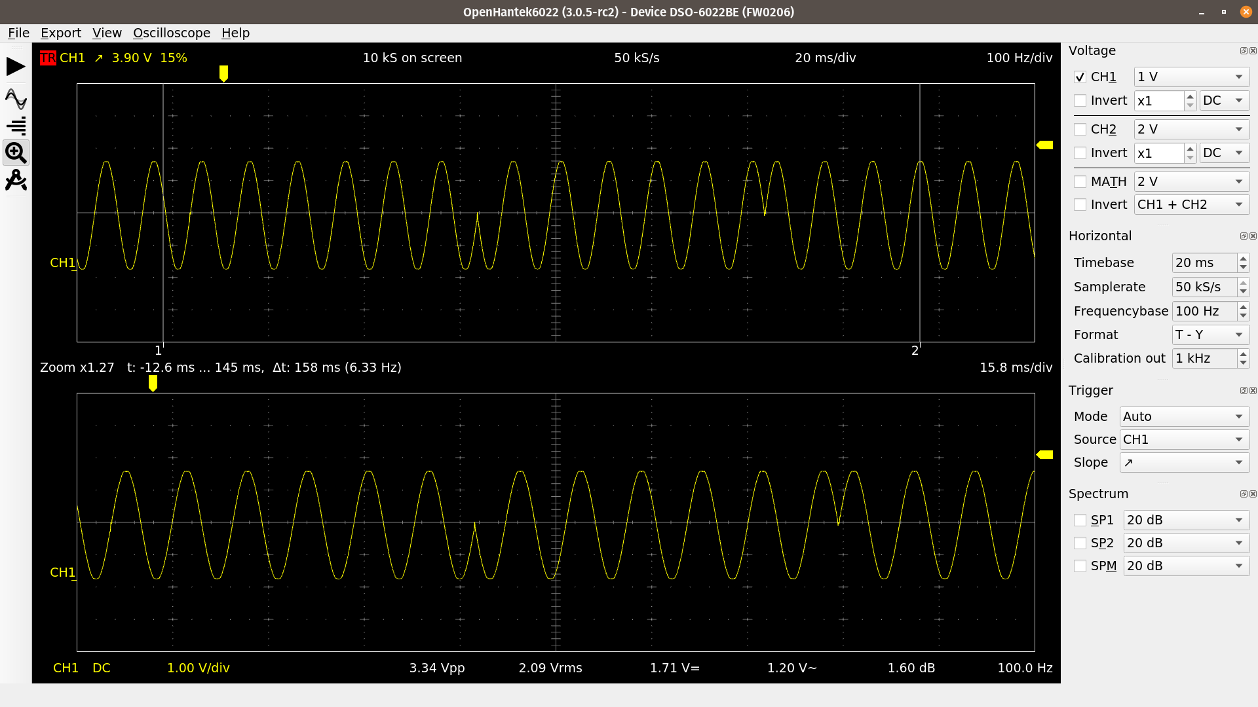Toggle CH1 channel visibility checkbox
The height and width of the screenshot is (707, 1258).
click(x=1079, y=77)
